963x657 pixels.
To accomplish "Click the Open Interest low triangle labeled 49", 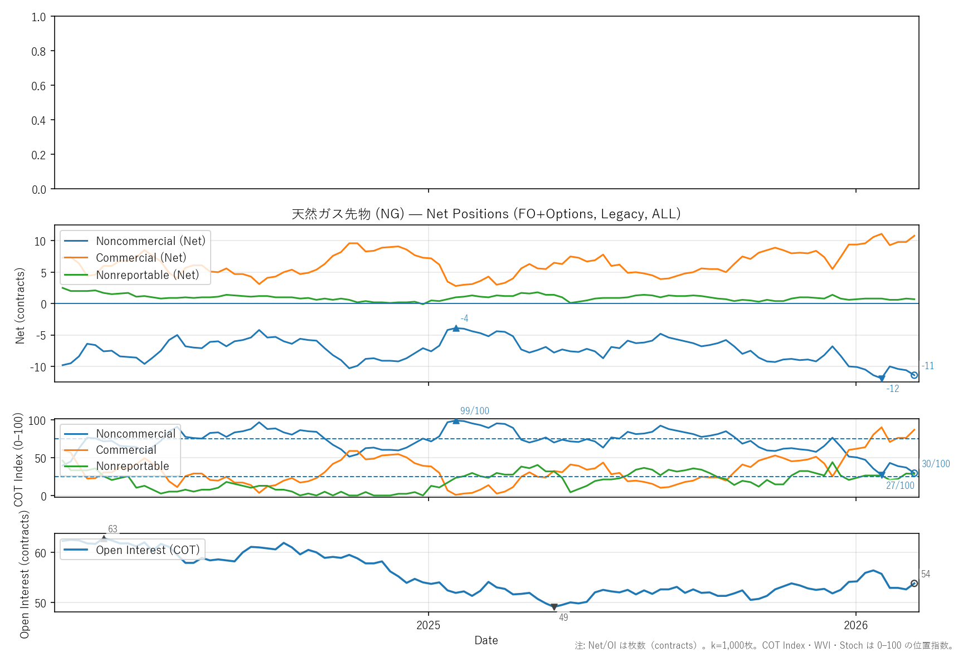I will (554, 607).
